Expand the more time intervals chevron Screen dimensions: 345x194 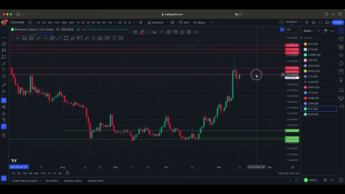tap(134, 22)
